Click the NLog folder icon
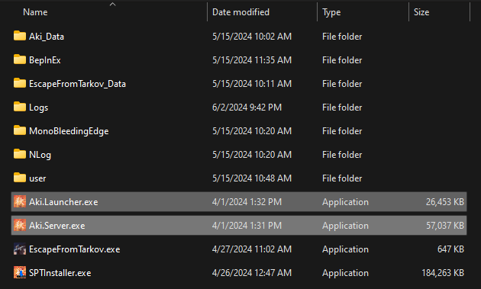Image resolution: width=481 pixels, height=289 pixels. [20, 154]
